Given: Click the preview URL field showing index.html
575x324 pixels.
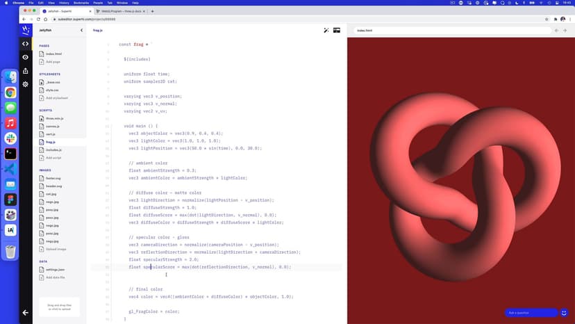Looking at the screenshot, I should pos(451,31).
